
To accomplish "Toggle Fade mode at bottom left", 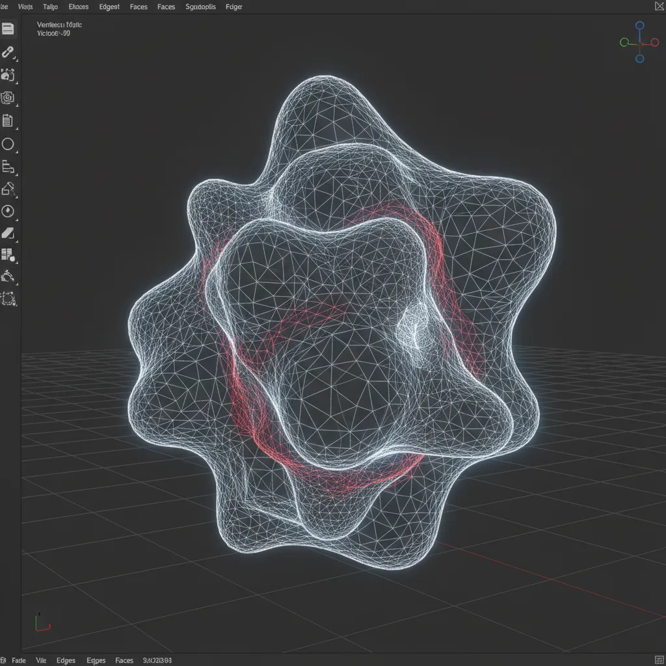I will click(19, 659).
